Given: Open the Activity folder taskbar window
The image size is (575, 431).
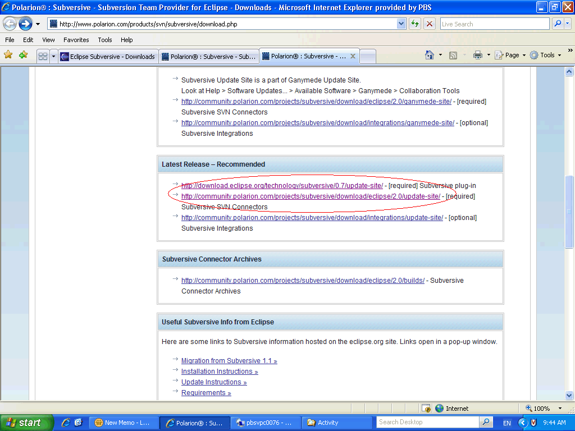Looking at the screenshot, I should point(337,423).
